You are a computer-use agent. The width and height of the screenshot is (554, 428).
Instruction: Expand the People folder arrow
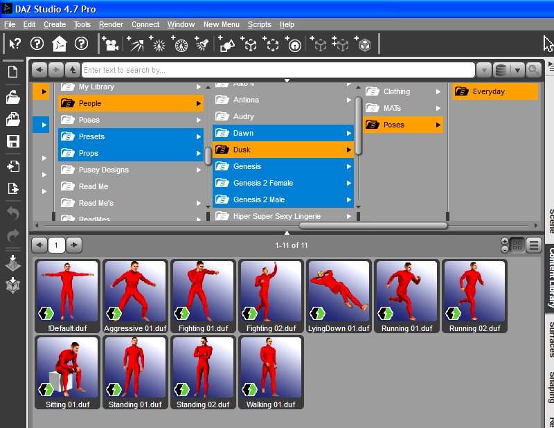(199, 104)
